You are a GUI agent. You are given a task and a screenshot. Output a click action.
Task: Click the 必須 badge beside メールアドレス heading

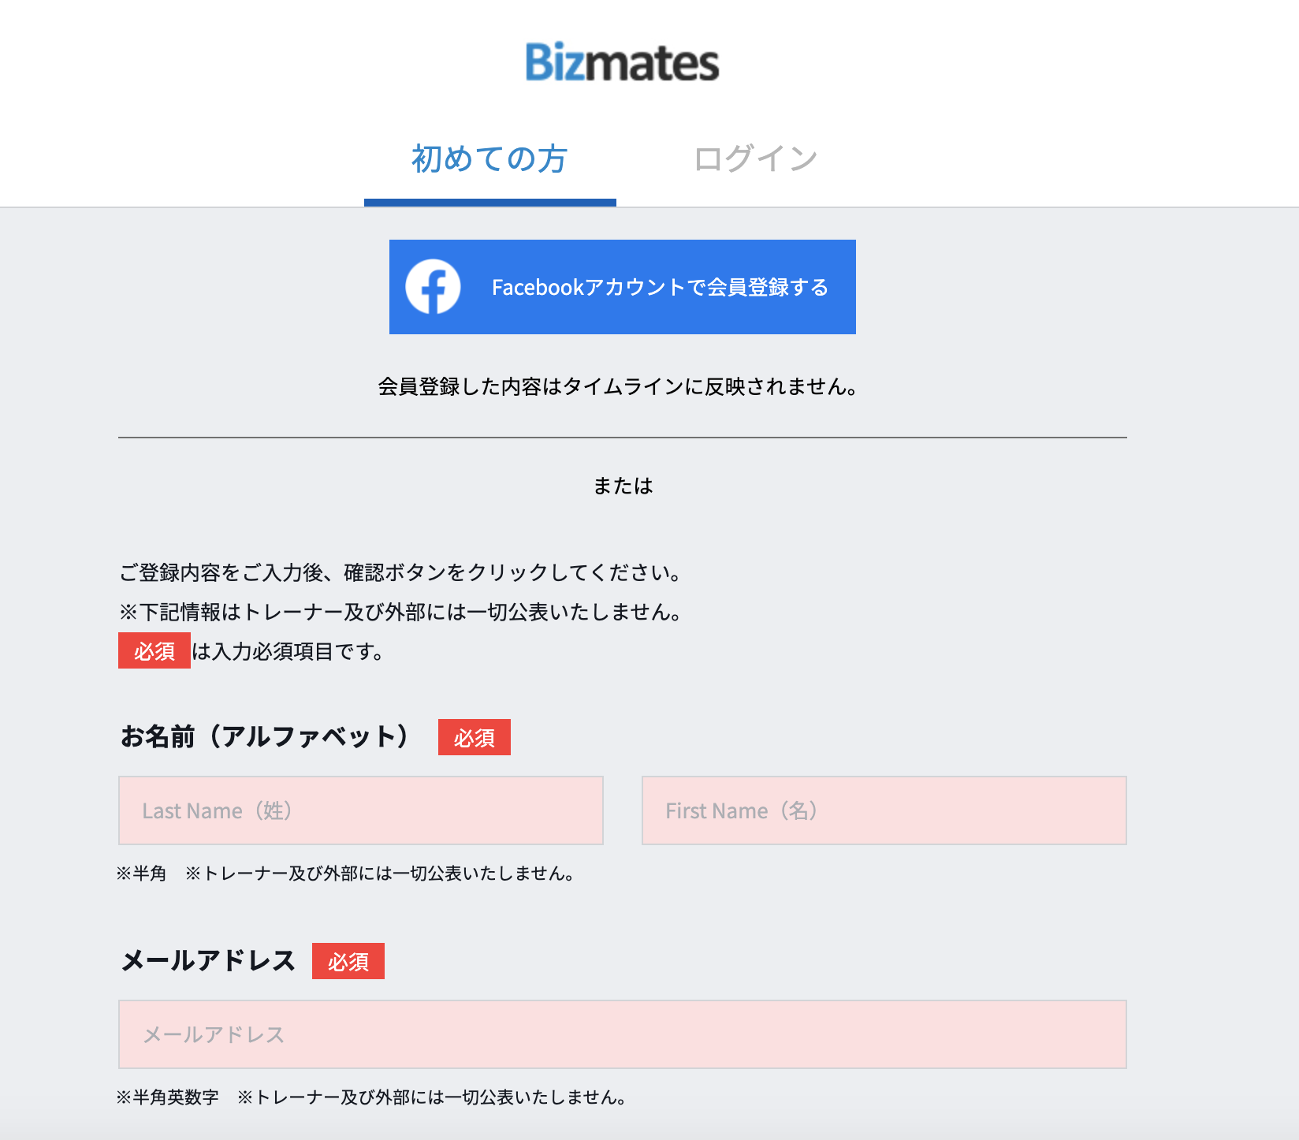[x=348, y=962]
